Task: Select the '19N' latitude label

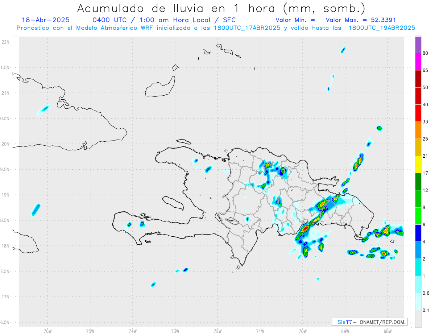Action: click(x=6, y=195)
